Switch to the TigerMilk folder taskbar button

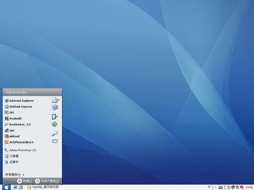[x=43, y=187]
